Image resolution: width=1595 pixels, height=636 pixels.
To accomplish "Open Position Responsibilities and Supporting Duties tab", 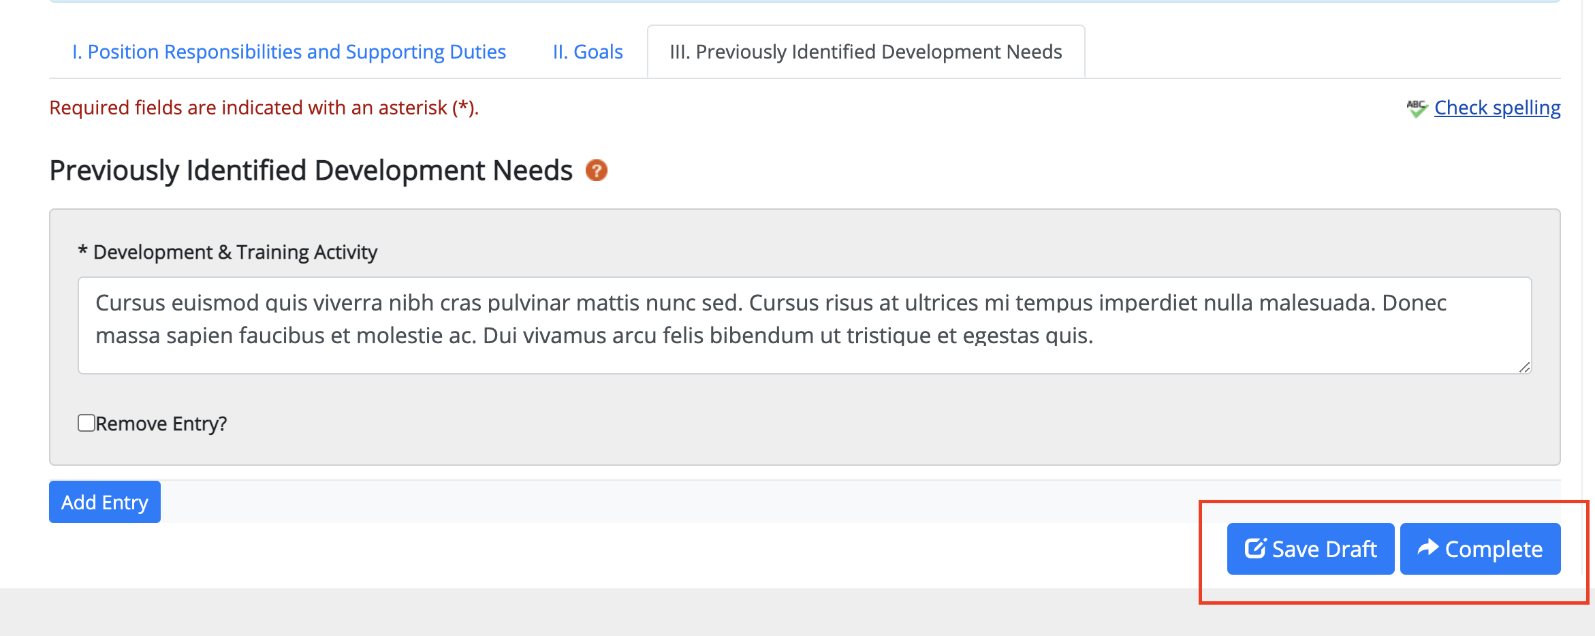I will (289, 52).
